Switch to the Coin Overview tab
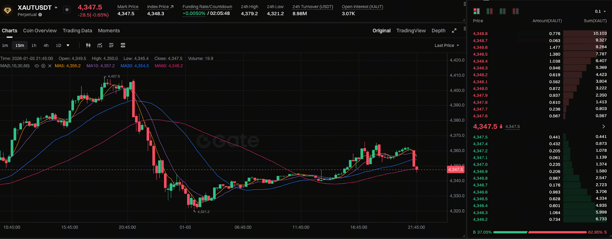The height and width of the screenshot is (239, 612). click(x=40, y=31)
